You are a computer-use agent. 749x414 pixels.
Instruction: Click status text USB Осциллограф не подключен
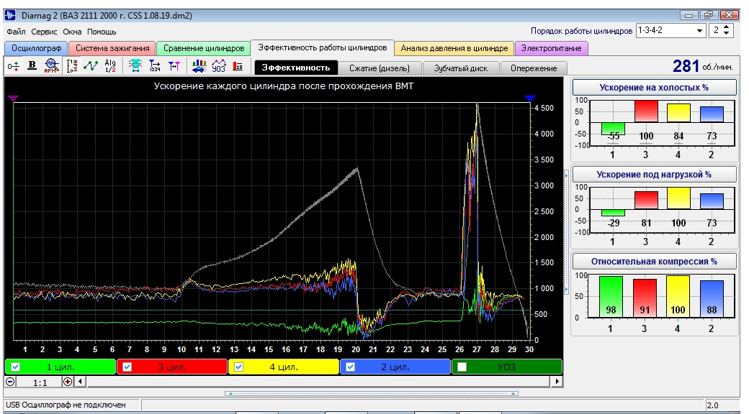coord(66,405)
